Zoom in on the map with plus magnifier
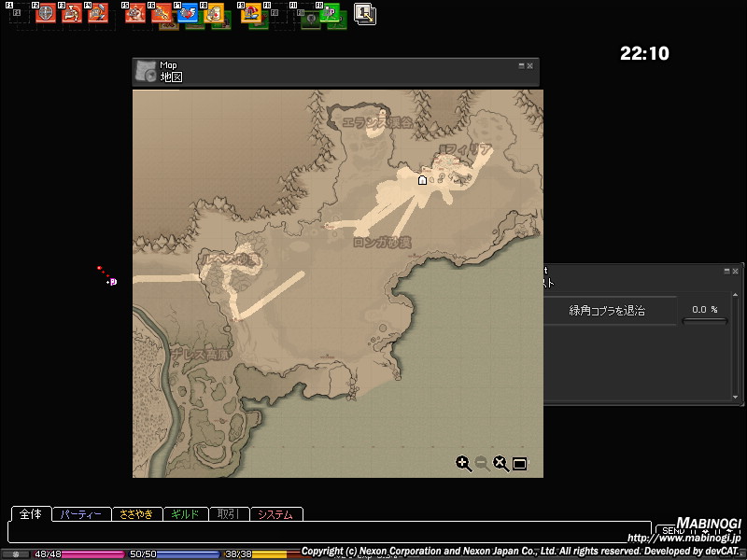 click(x=463, y=463)
